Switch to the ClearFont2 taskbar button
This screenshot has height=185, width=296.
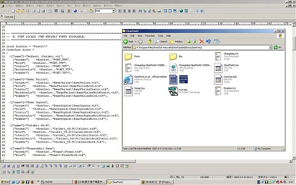(123, 182)
